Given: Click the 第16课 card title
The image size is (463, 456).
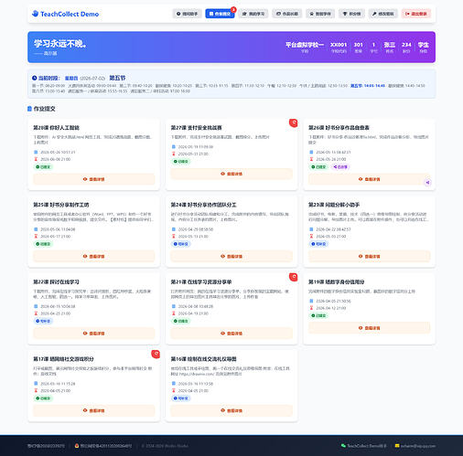Looking at the screenshot, I should 203,359.
